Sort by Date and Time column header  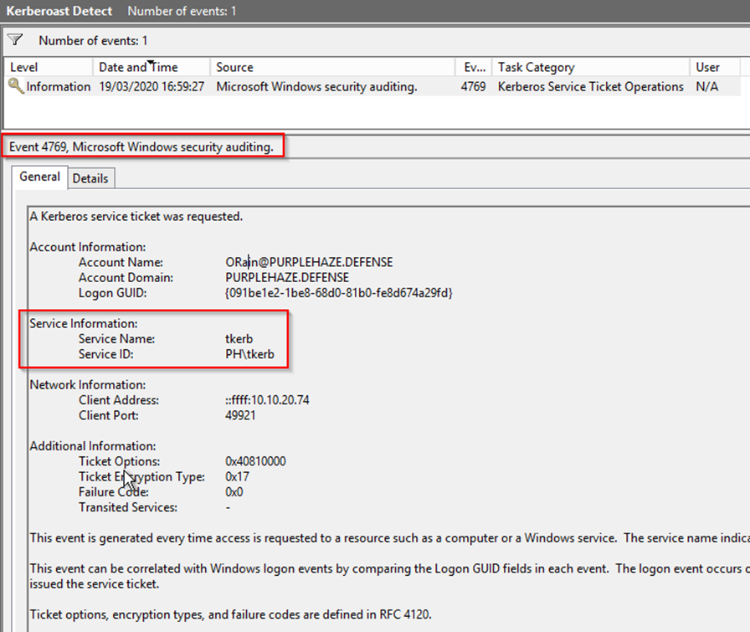pyautogui.click(x=152, y=67)
